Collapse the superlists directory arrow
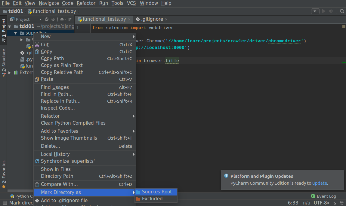This screenshot has height=206, width=346. (x=16, y=33)
